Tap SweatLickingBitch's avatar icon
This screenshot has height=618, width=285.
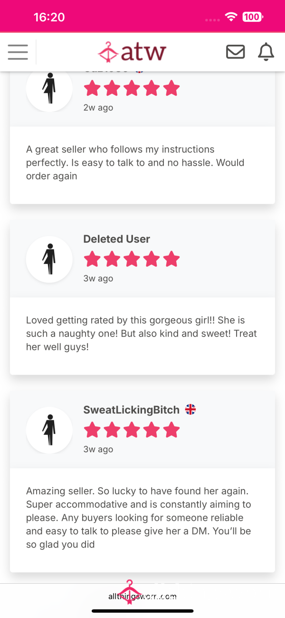click(x=49, y=430)
